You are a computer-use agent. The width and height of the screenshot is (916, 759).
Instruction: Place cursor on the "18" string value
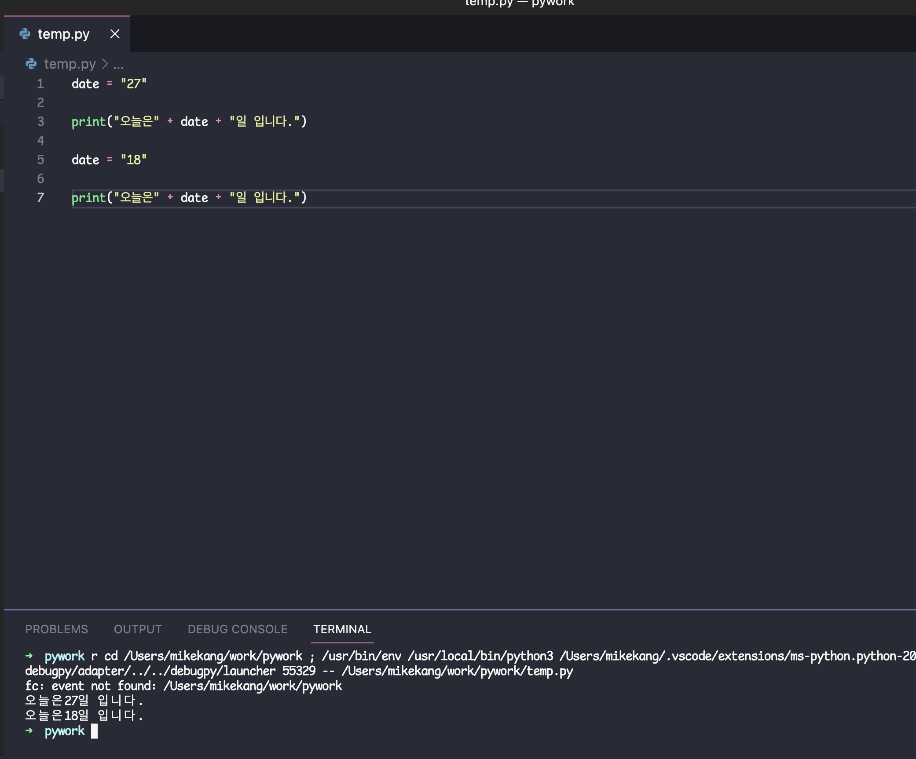(x=134, y=160)
